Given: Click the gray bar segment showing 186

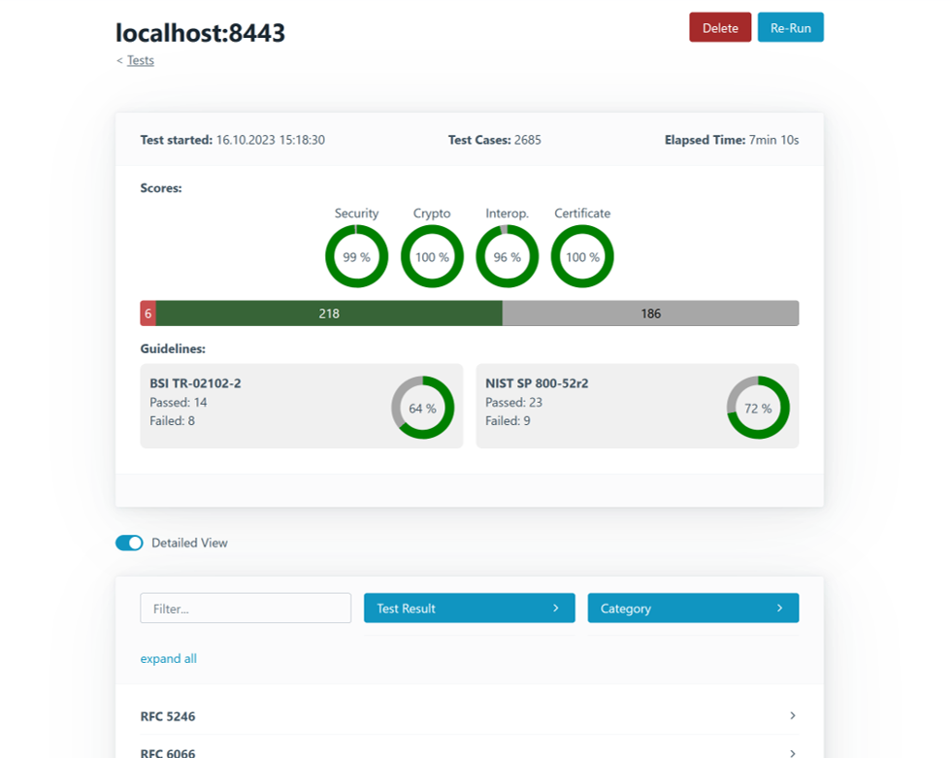Looking at the screenshot, I should (650, 313).
